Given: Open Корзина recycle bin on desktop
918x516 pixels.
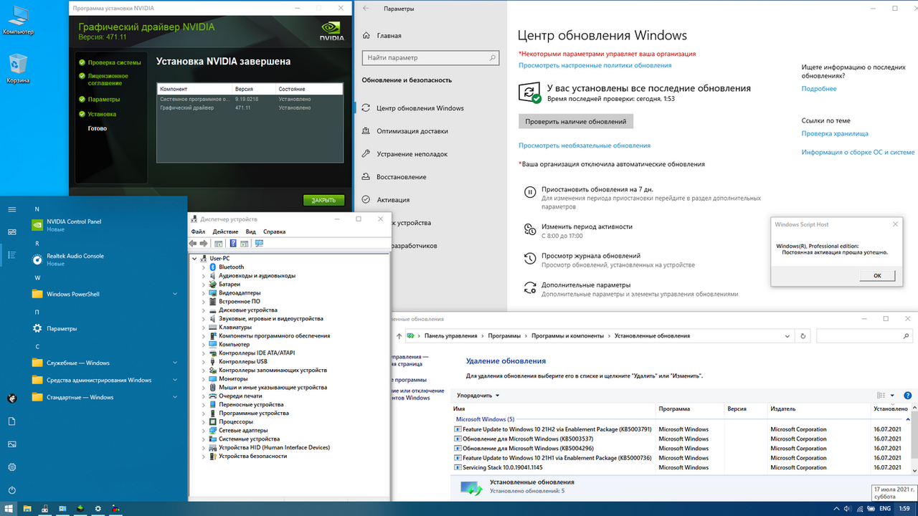Looking at the screenshot, I should [x=18, y=68].
